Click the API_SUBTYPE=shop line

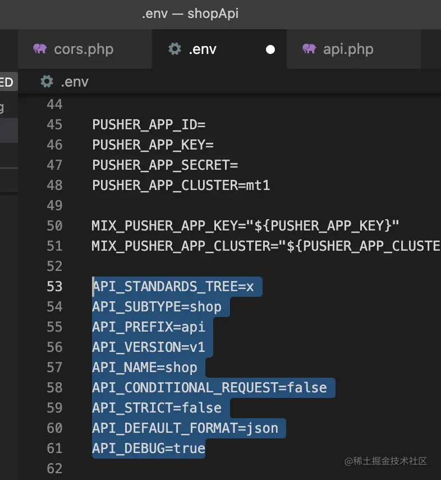[x=157, y=307]
